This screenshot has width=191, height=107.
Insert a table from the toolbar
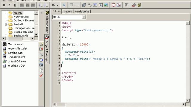(x=95, y=5)
